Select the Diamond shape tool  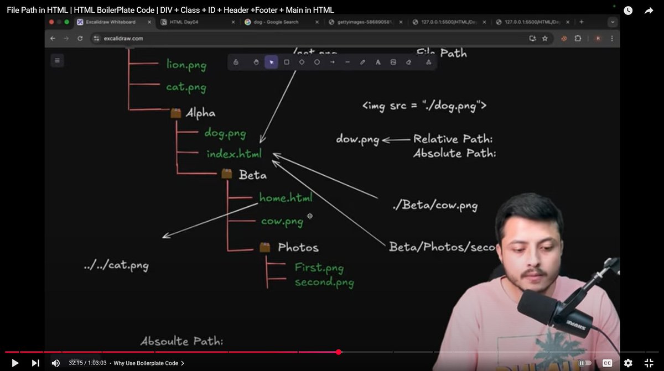coord(302,62)
